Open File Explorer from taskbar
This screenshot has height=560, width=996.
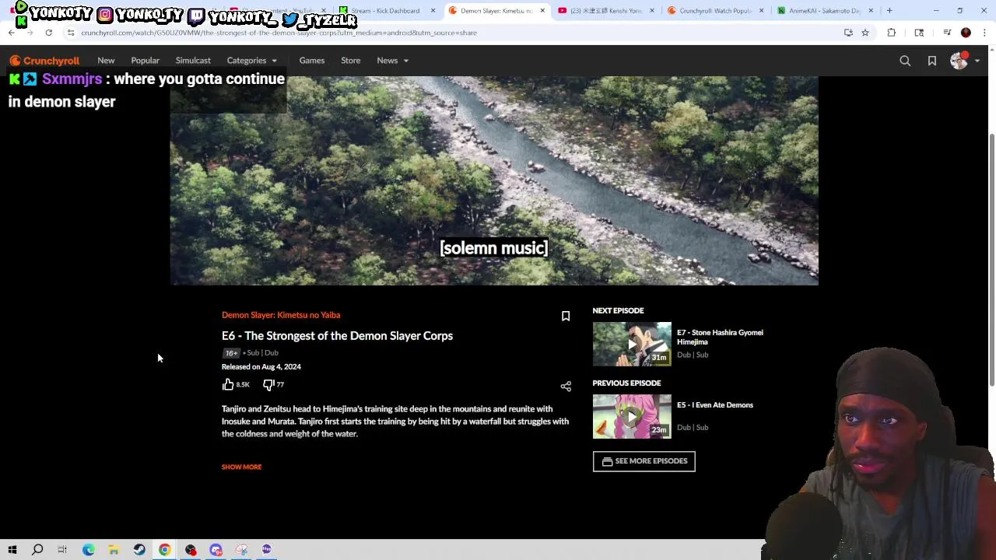click(114, 550)
